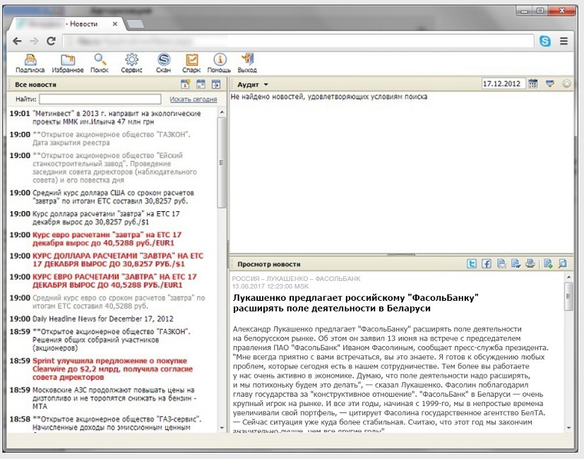
Task: Share news via the Twitter icon
Action: pos(472,264)
